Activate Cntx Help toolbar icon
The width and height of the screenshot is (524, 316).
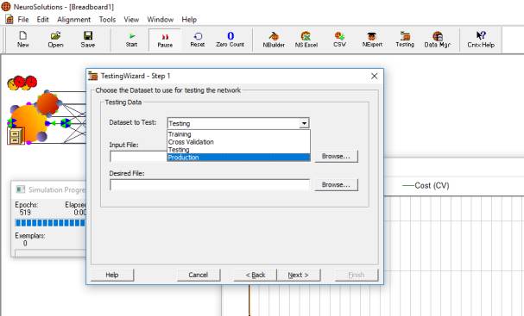[481, 40]
